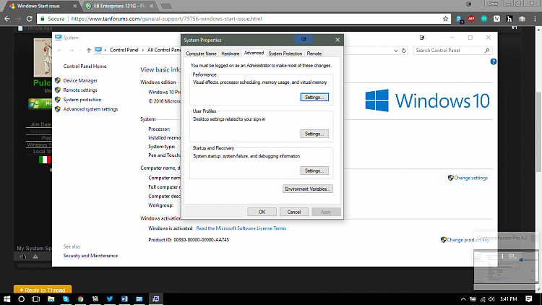Open the System Protection tab

point(285,53)
